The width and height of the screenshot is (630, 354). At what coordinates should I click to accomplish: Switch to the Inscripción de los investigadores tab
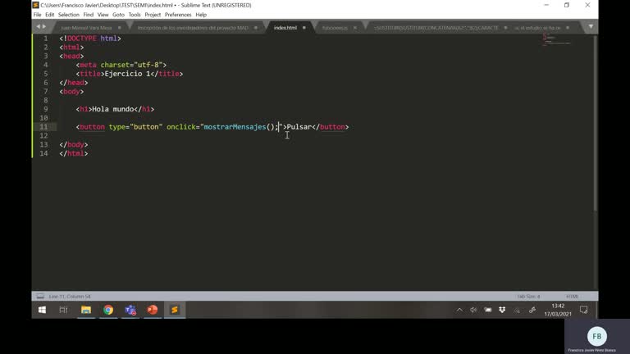click(x=193, y=28)
